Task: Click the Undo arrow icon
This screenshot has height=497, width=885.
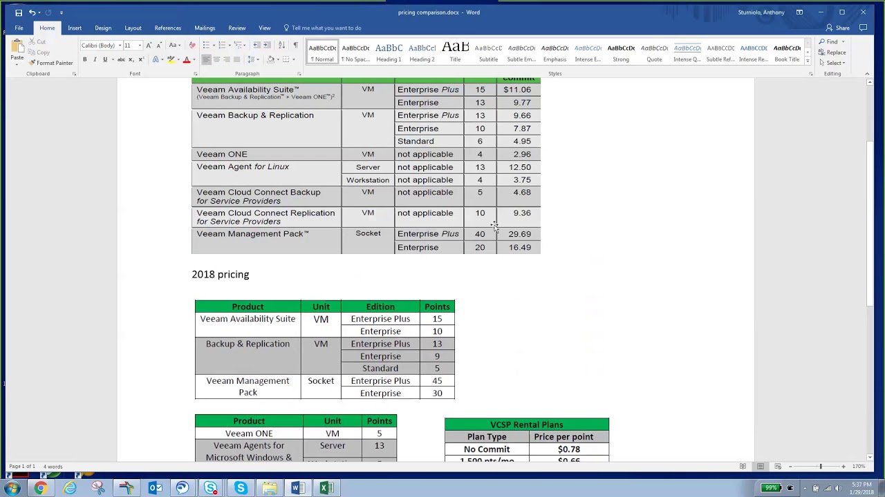Action: tap(32, 12)
